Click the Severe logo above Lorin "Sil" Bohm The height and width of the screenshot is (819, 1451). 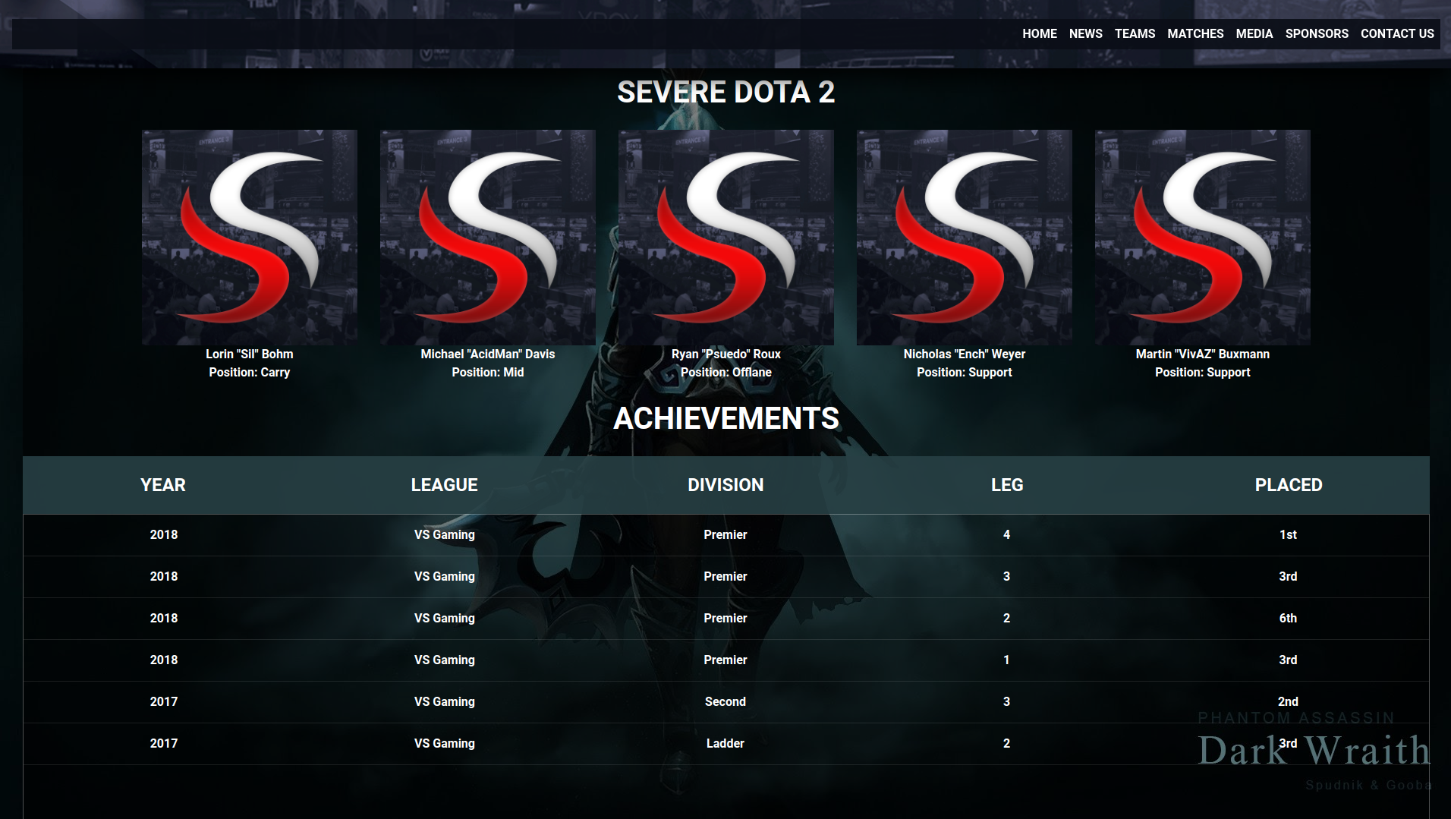click(249, 236)
